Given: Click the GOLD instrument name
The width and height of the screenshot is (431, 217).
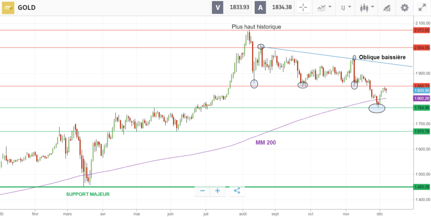Looking at the screenshot, I should pyautogui.click(x=27, y=8).
